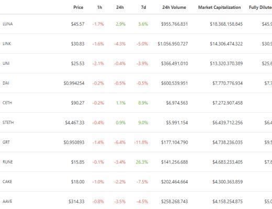The image size is (272, 209).
Task: Select GRT price $0.950893
Action: 74,142
